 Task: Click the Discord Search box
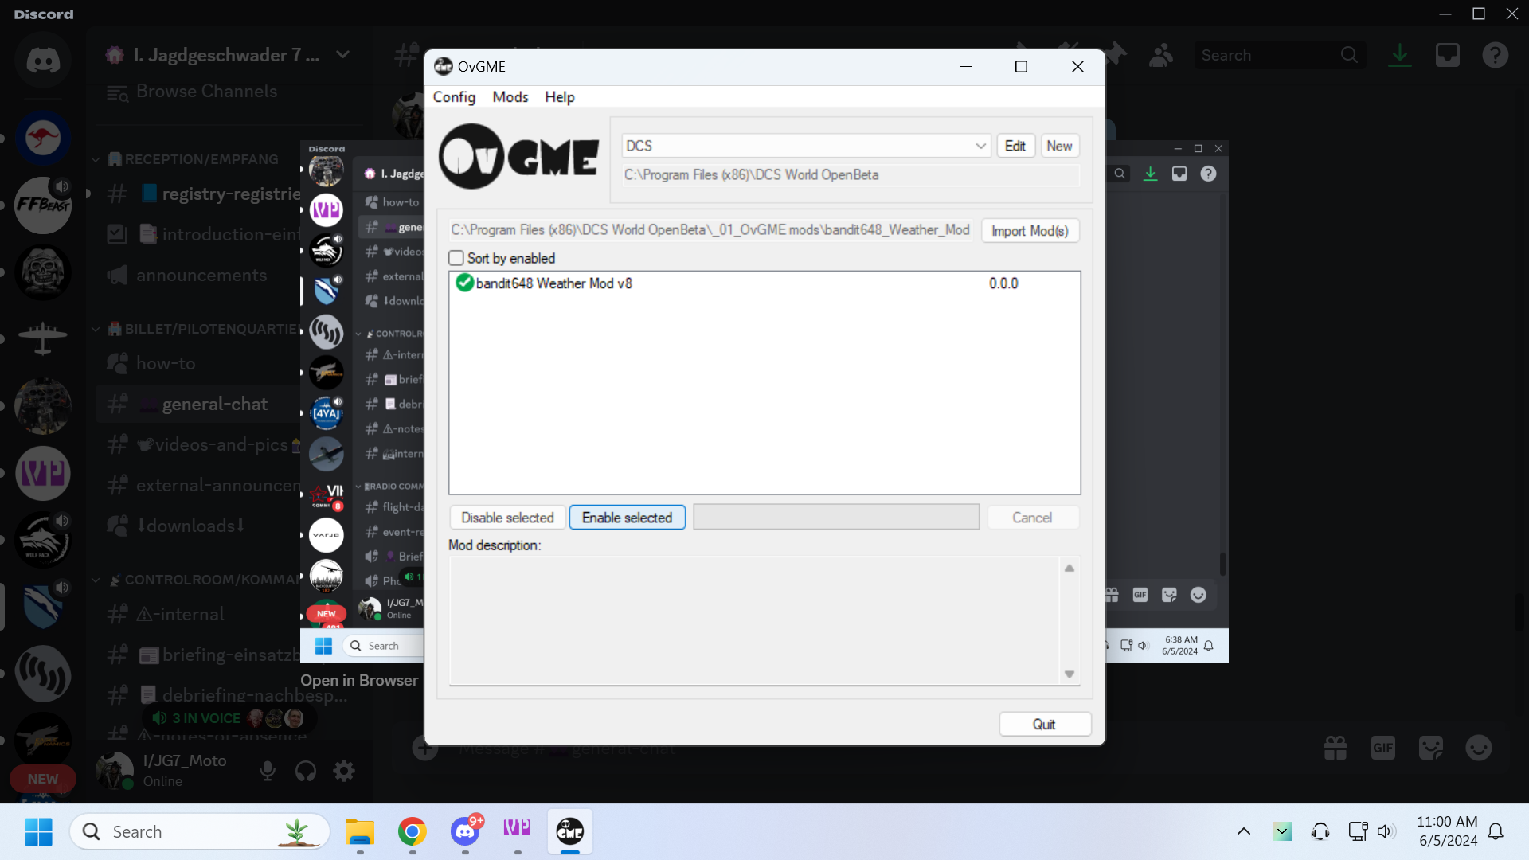tap(1278, 55)
